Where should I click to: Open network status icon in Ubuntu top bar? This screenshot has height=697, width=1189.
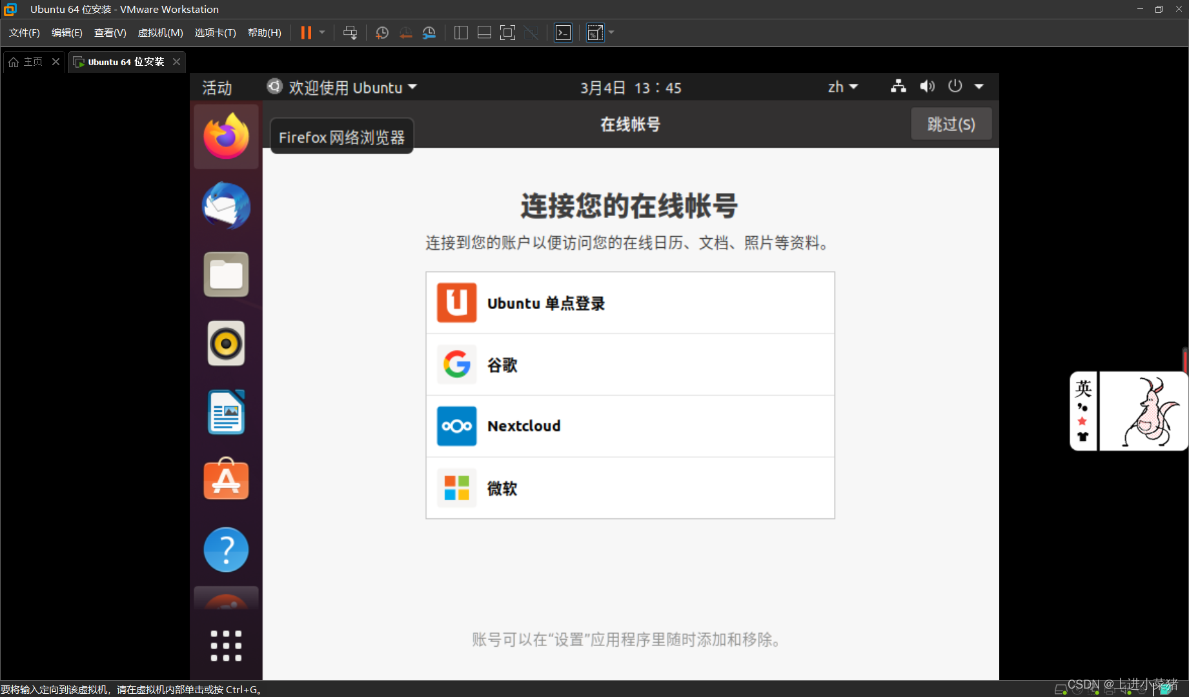(898, 86)
